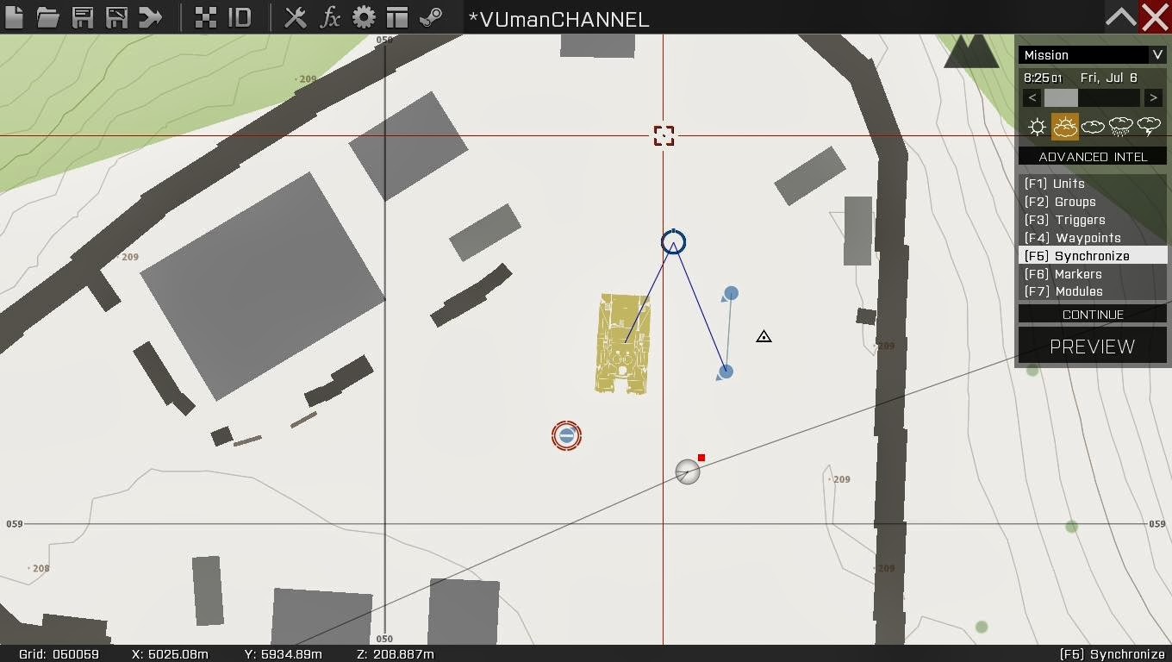
Task: Click the merge mission arrow icon
Action: [151, 17]
